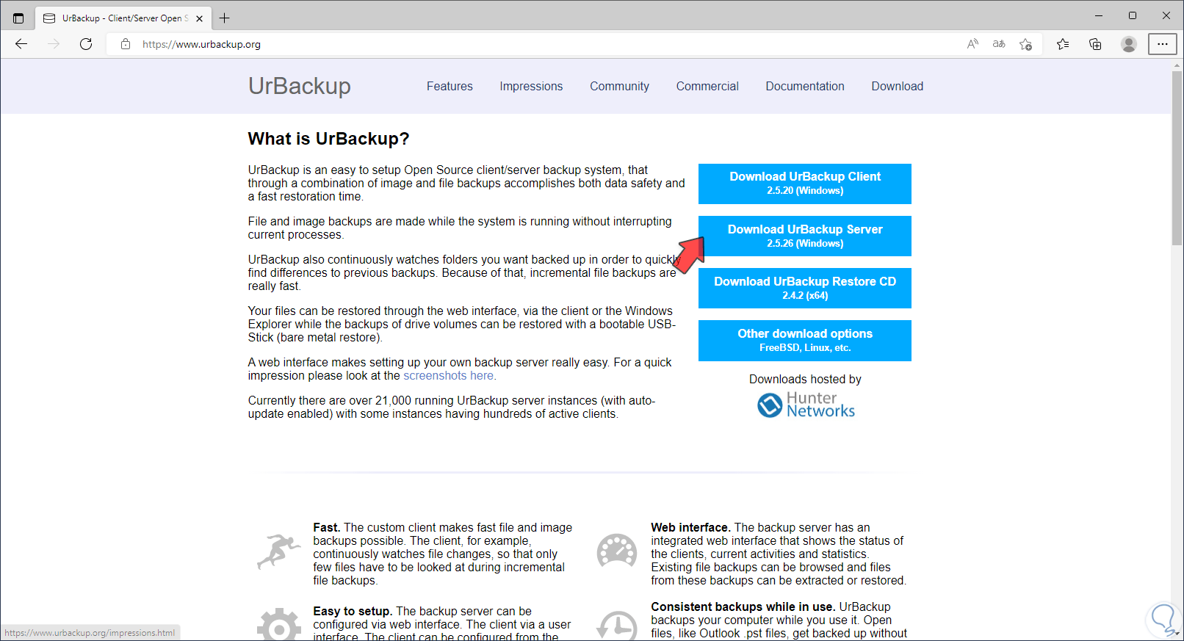Click the Hunter Networks logo
Viewport: 1184px width, 641px height.
point(806,405)
